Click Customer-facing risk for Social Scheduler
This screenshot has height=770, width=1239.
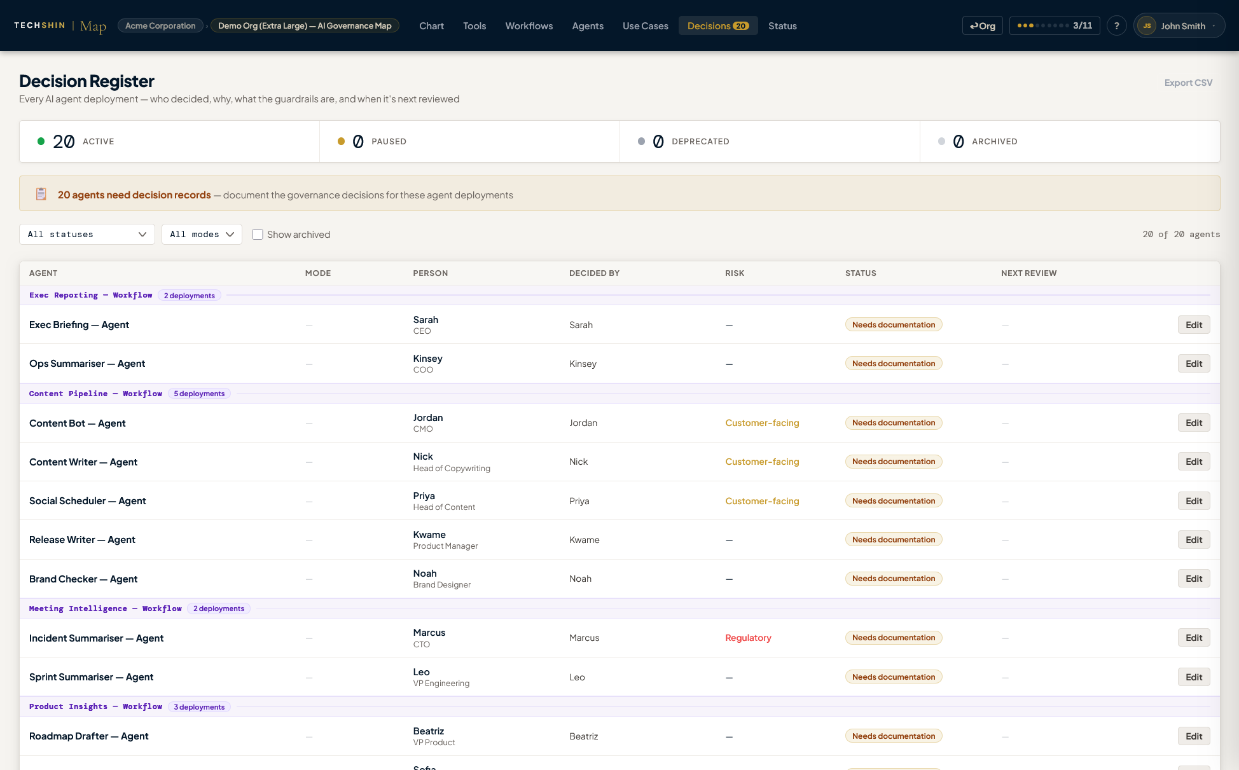pyautogui.click(x=762, y=501)
